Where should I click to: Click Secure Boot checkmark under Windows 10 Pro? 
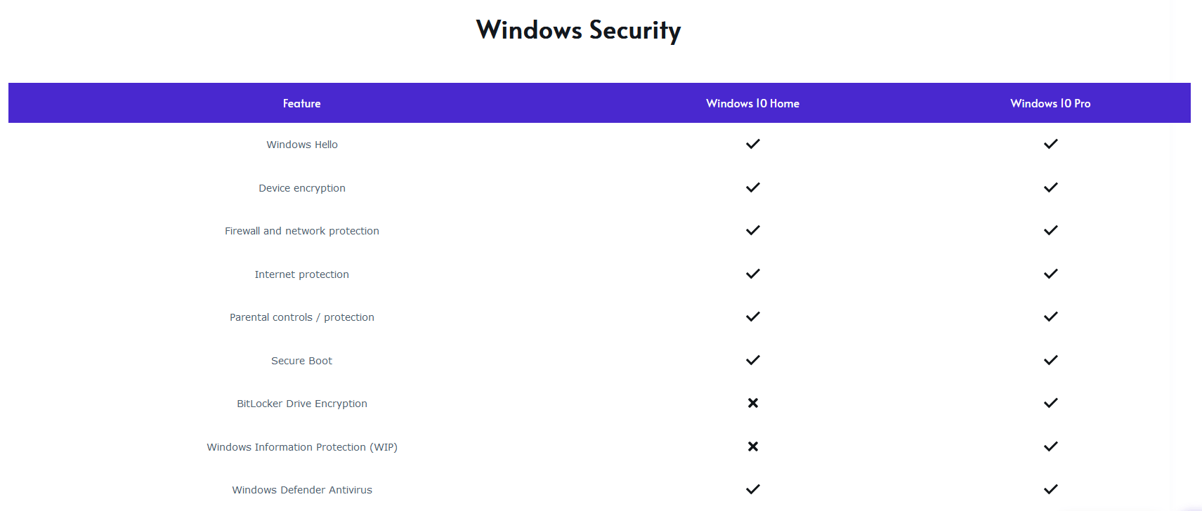coord(1050,360)
